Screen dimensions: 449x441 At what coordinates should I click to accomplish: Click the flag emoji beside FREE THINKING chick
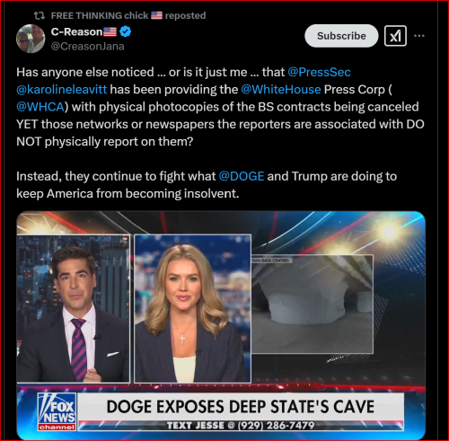tap(156, 15)
